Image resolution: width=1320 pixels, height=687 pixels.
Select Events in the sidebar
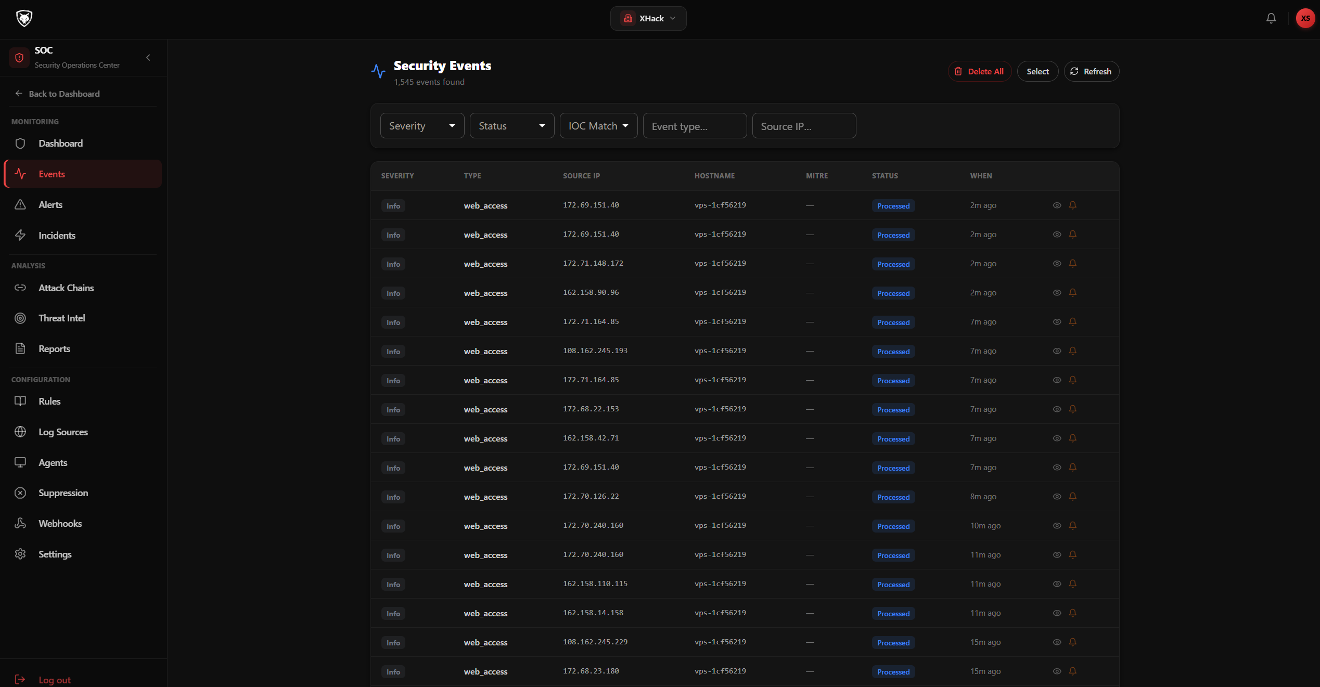pyautogui.click(x=83, y=174)
